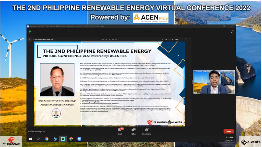Image resolution: width=262 pixels, height=147 pixels.
Task: Open Audio Settings
Action: [x=35, y=131]
